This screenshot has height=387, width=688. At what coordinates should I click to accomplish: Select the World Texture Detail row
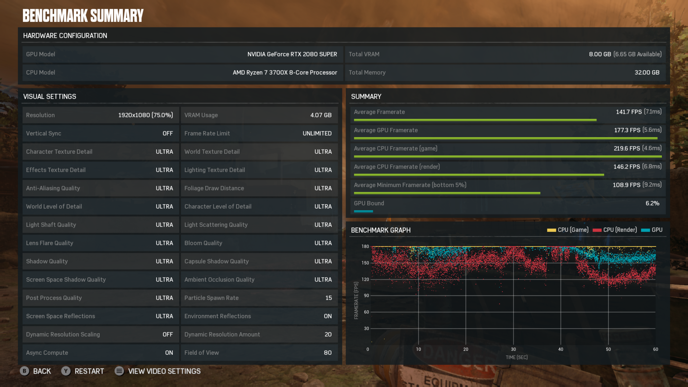259,152
